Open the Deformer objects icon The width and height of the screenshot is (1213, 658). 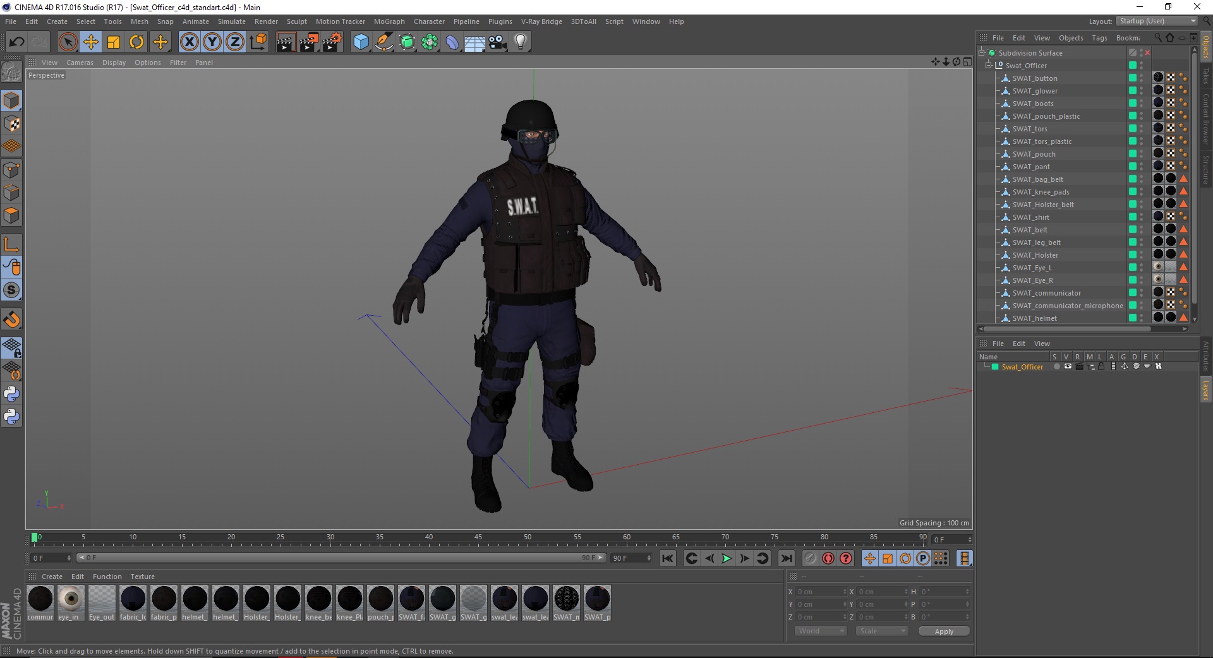point(452,42)
